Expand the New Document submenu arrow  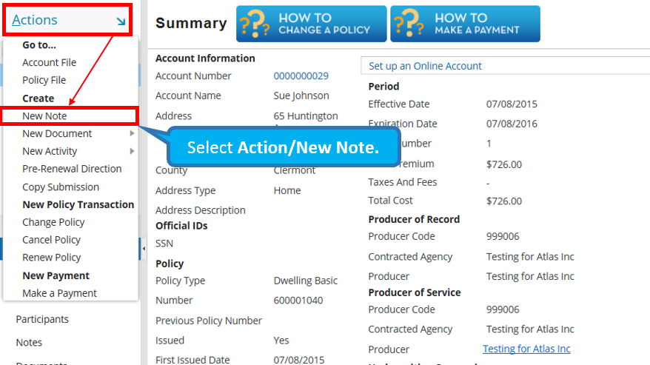[132, 134]
